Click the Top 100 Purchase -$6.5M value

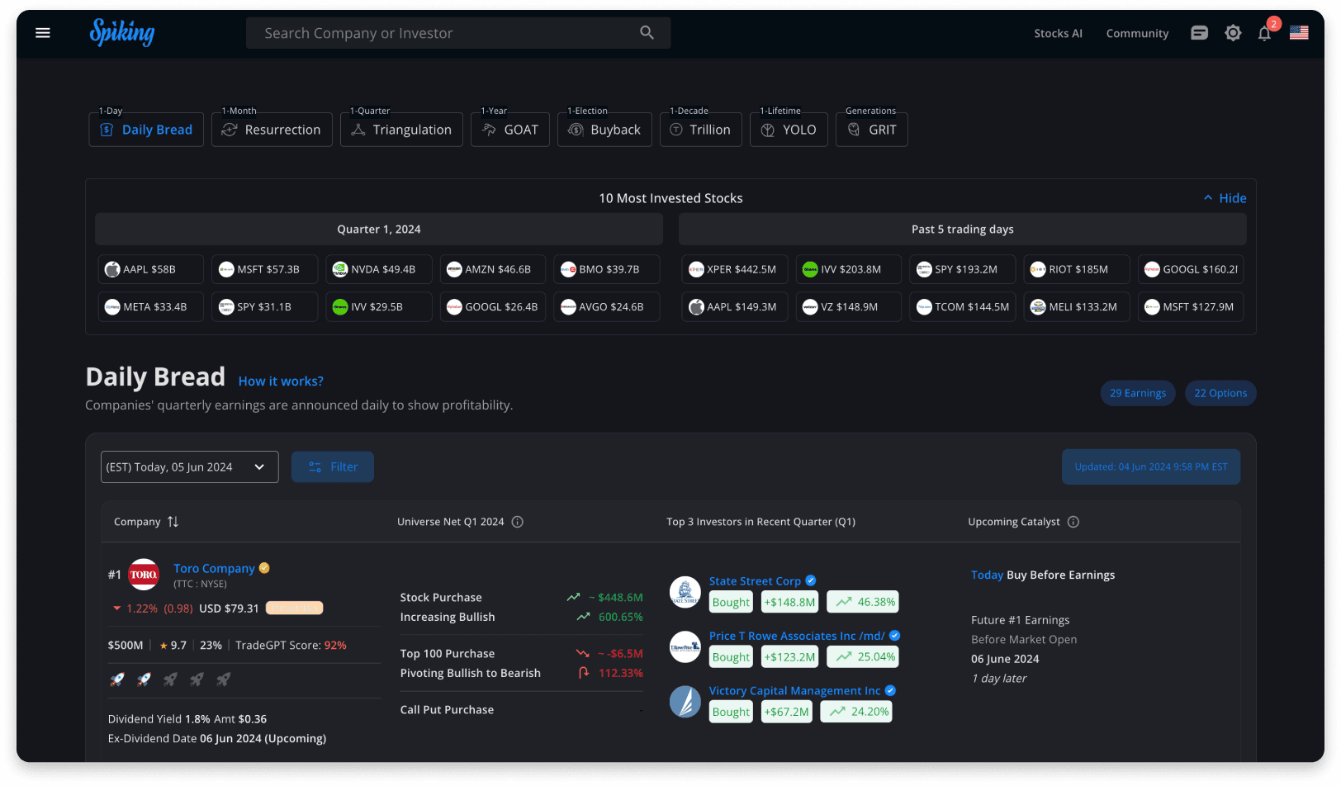point(620,654)
